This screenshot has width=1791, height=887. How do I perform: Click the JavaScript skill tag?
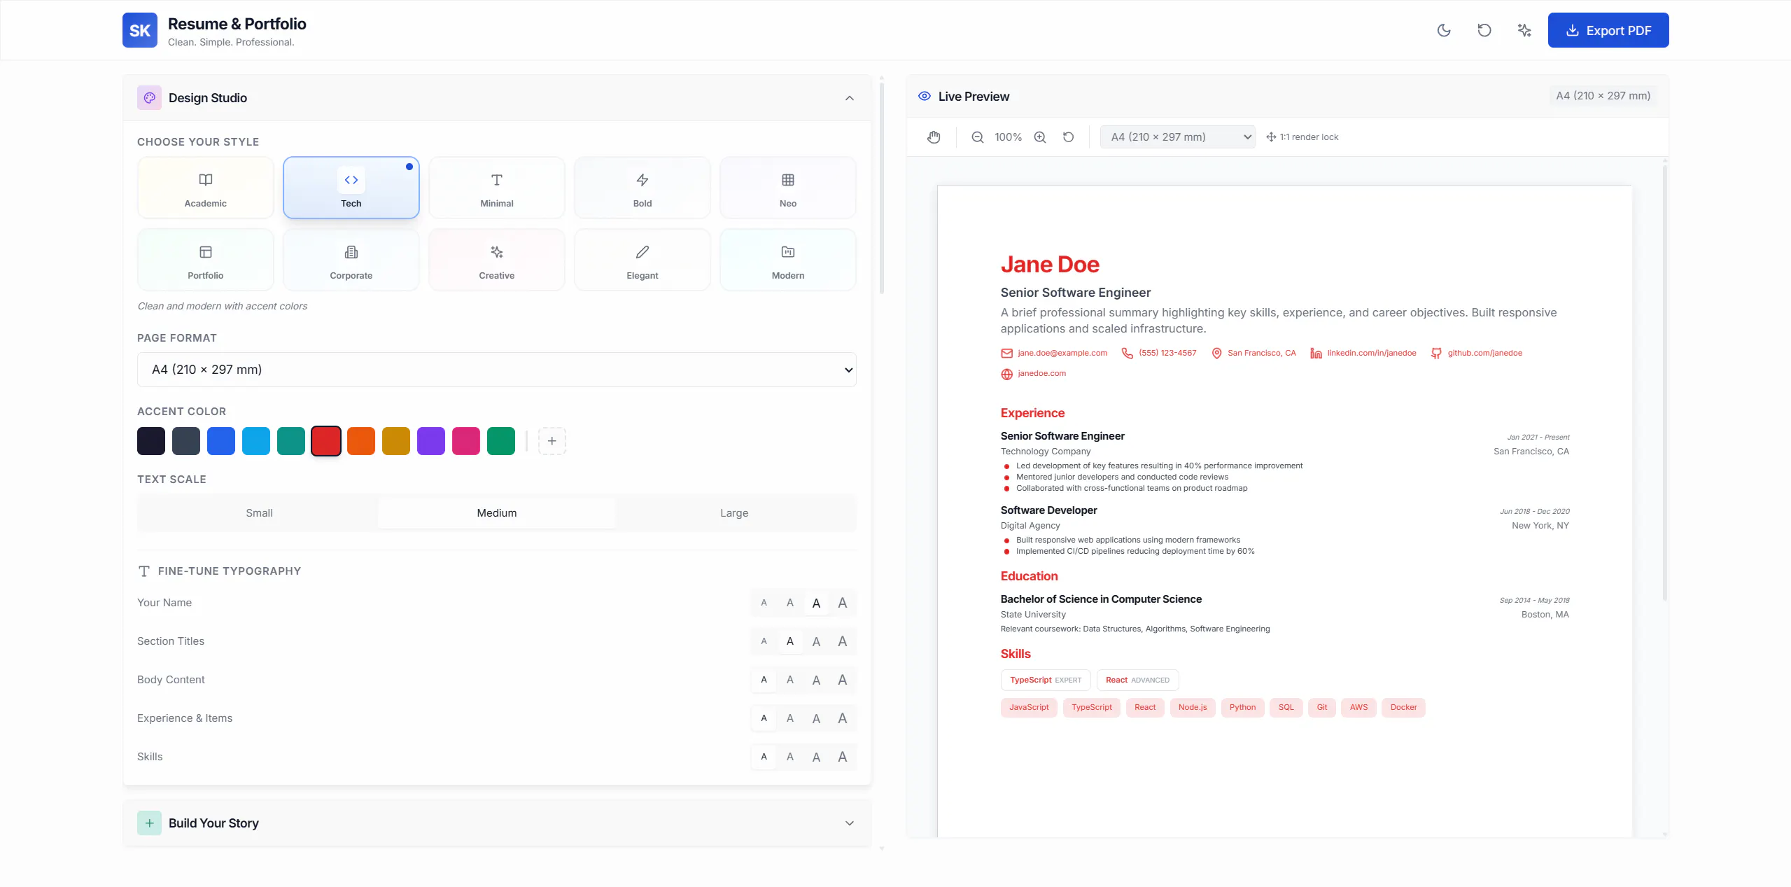1028,708
